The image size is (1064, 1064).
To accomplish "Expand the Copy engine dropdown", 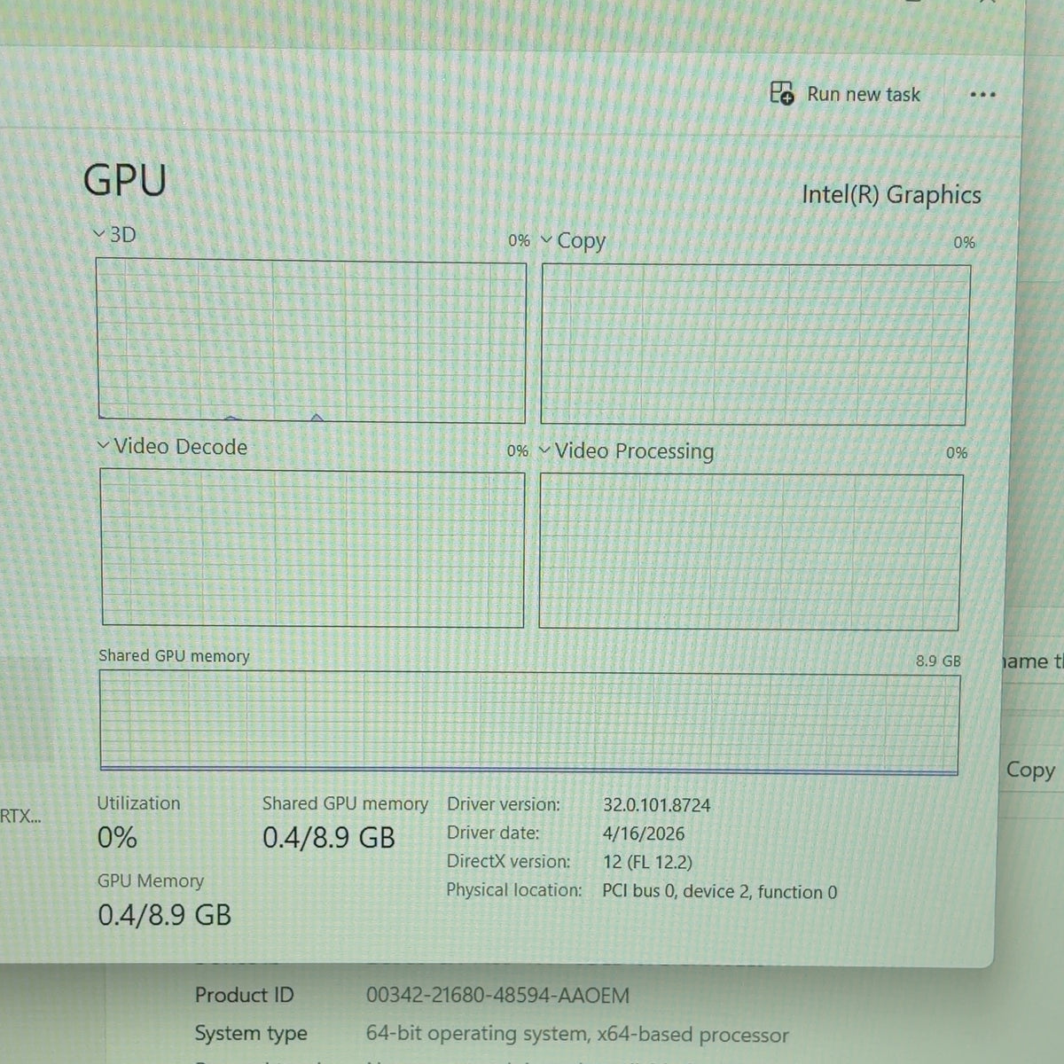I will click(546, 240).
